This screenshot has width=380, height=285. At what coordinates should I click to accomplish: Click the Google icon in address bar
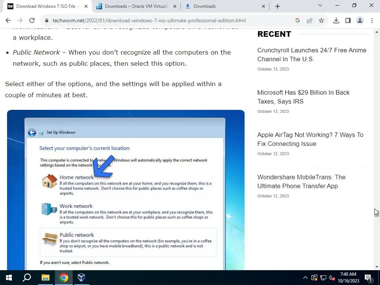(298, 21)
